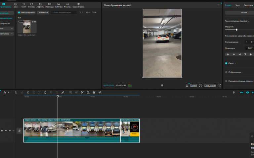Expand the Стабилизация section arrow
This screenshot has height=158, width=254.
pyautogui.click(x=242, y=72)
